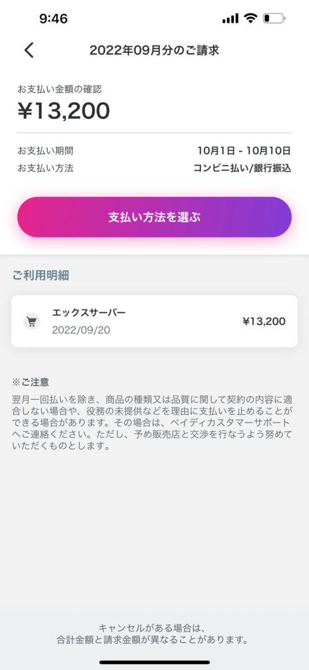Click the 2022年09月分のご請求 page title
The image size is (309, 670).
coord(154,50)
